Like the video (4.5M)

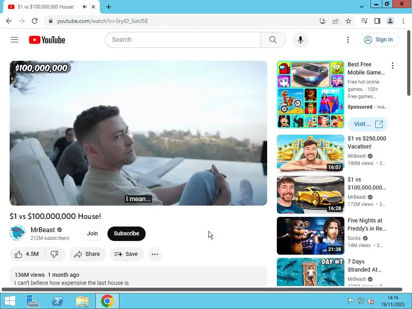[27, 254]
